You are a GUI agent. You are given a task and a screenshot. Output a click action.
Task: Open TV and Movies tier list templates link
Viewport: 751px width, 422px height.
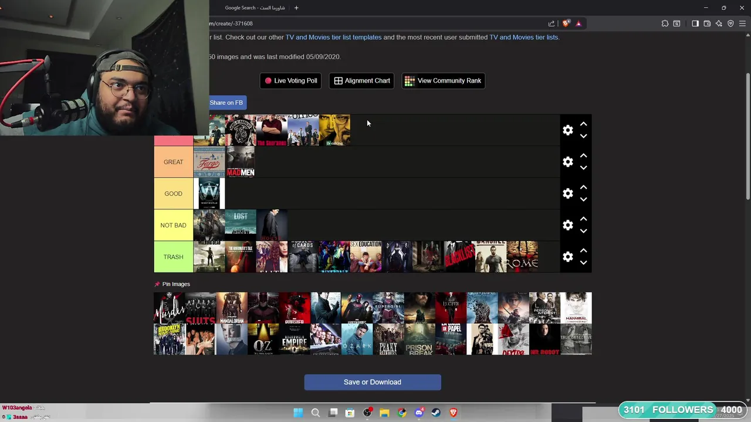point(333,37)
